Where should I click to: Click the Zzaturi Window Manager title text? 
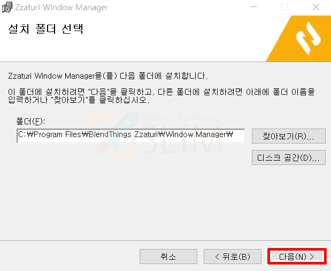click(61, 7)
